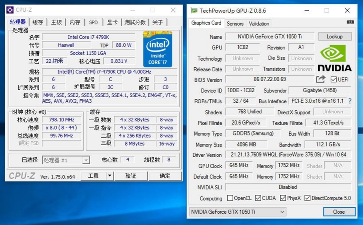Open the GPU selection dropdown in GPU-Z
This screenshot has height=225, width=363.
(238, 212)
